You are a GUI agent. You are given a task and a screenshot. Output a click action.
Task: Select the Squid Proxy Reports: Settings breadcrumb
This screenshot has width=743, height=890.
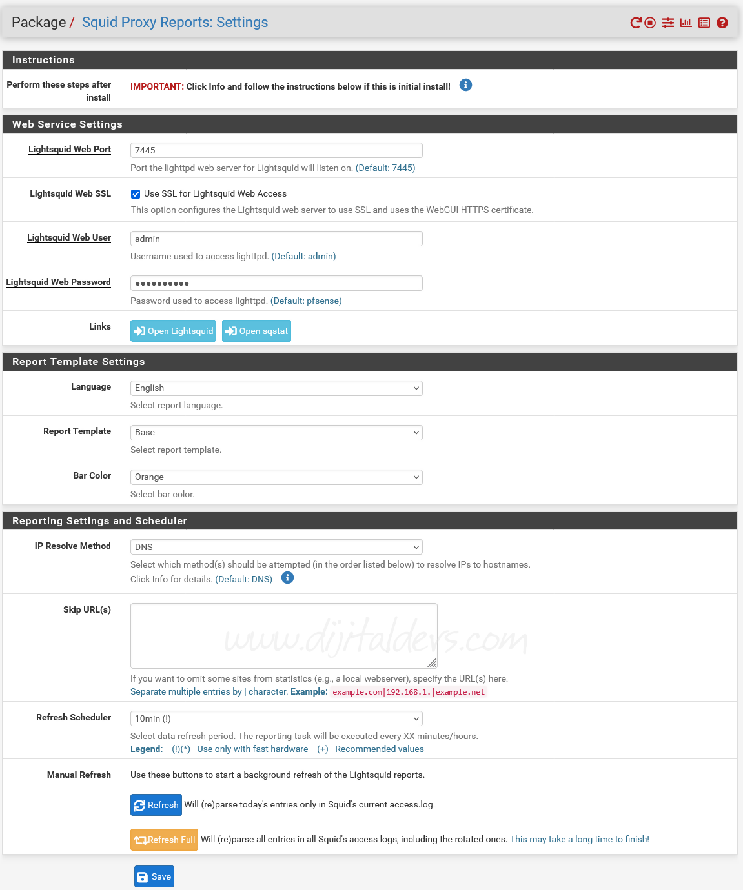[x=174, y=22]
